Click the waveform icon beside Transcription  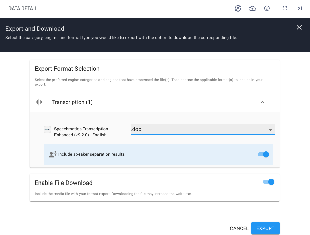coord(39,102)
